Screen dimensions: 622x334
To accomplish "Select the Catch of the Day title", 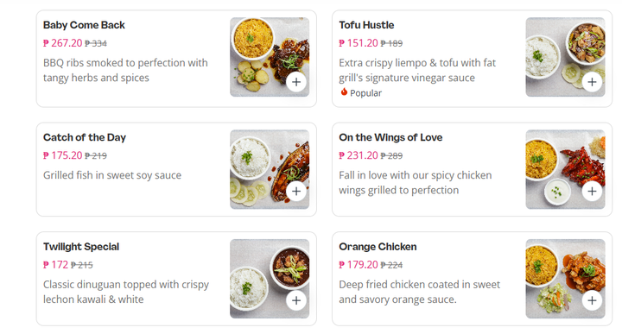I will pyautogui.click(x=85, y=137).
